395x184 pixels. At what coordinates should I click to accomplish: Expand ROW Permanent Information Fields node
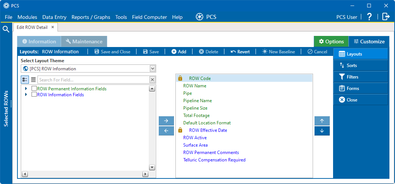[26, 88]
